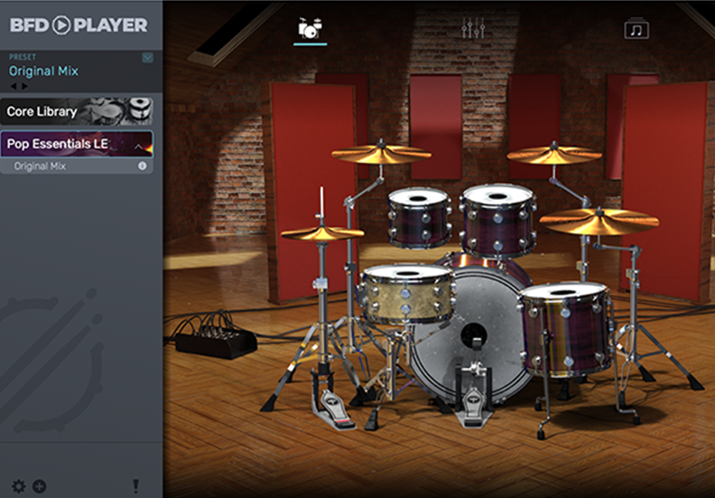Click the BFD Player logo

pos(79,25)
